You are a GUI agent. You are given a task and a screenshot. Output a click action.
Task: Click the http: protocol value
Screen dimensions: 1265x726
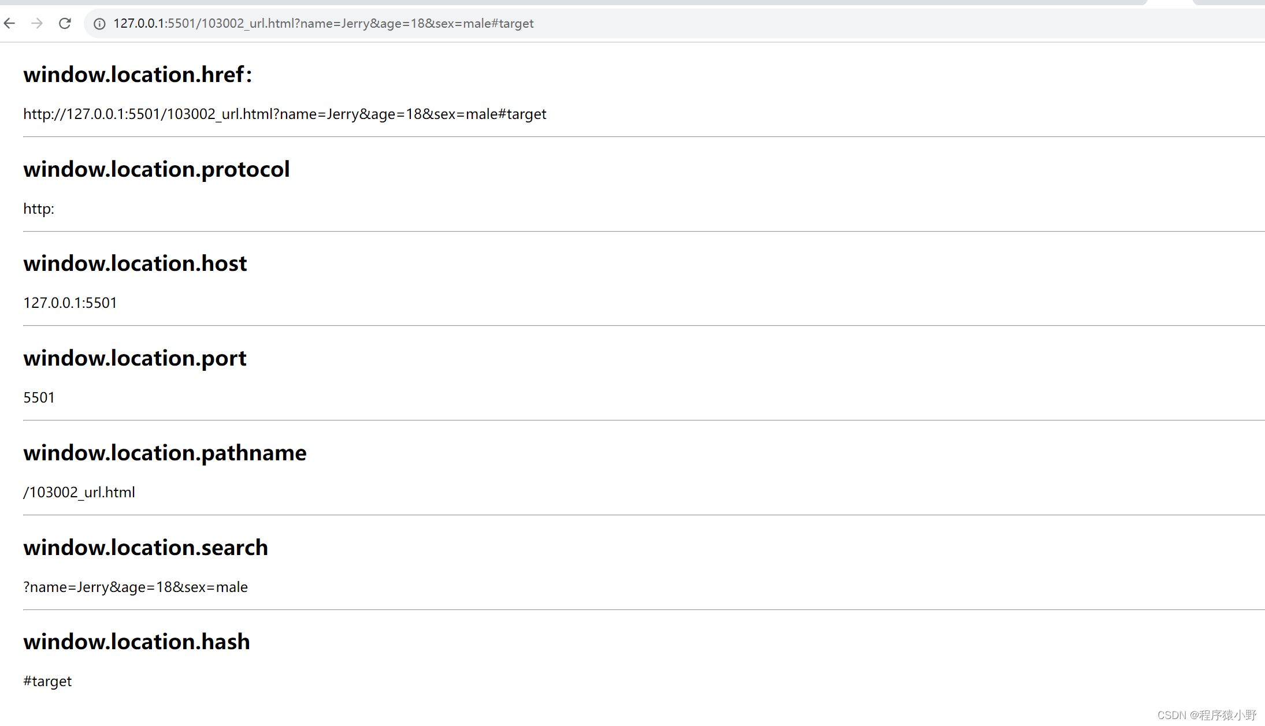39,209
